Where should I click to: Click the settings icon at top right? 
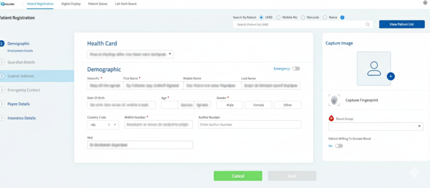pos(425,3)
